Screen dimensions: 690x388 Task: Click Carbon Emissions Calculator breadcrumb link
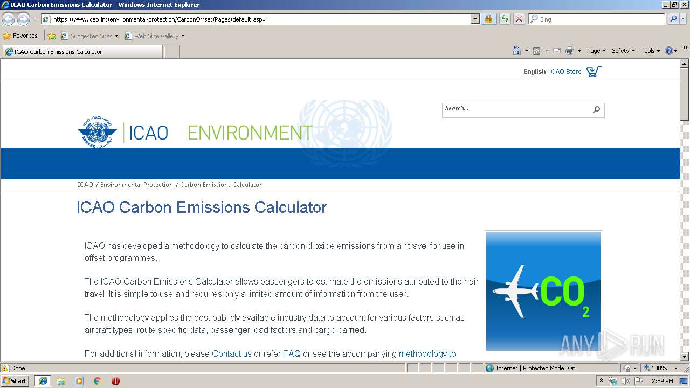(x=220, y=185)
